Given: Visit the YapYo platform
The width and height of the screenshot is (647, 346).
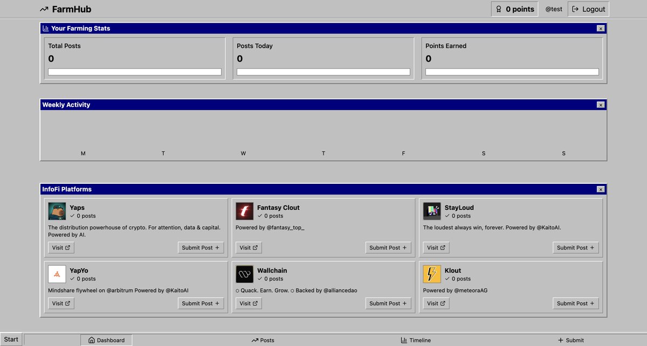Looking at the screenshot, I should click(x=61, y=303).
